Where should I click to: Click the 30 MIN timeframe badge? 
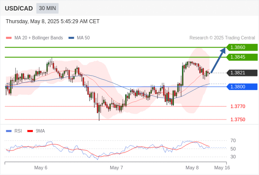click(47, 8)
